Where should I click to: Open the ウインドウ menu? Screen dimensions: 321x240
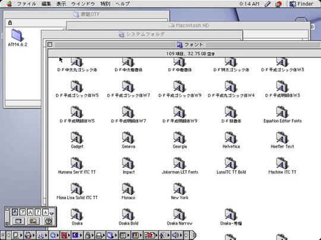[x=83, y=4]
